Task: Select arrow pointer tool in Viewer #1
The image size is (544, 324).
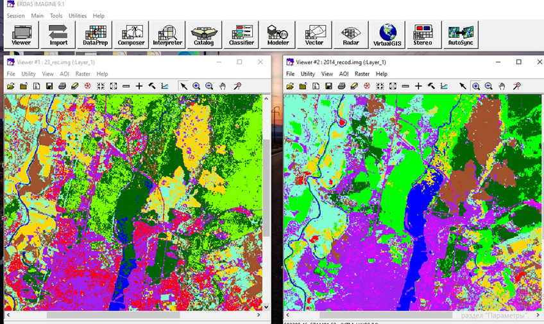Action: coord(183,86)
